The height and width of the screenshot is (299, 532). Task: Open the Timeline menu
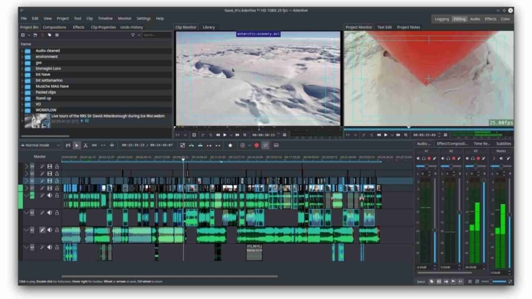105,18
